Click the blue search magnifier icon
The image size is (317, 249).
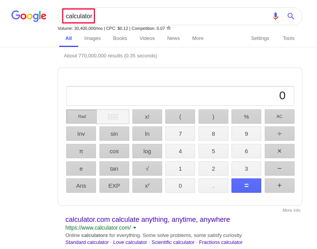coord(291,16)
